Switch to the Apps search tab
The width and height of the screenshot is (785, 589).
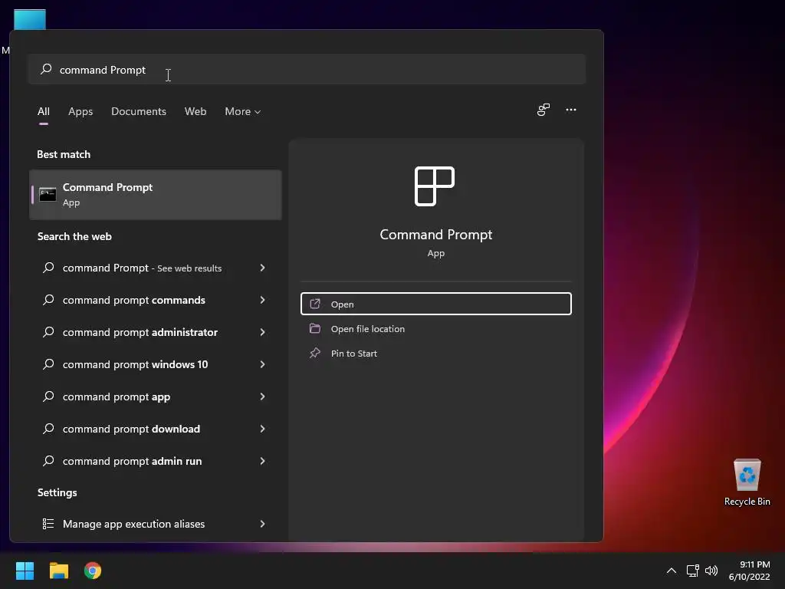point(80,111)
